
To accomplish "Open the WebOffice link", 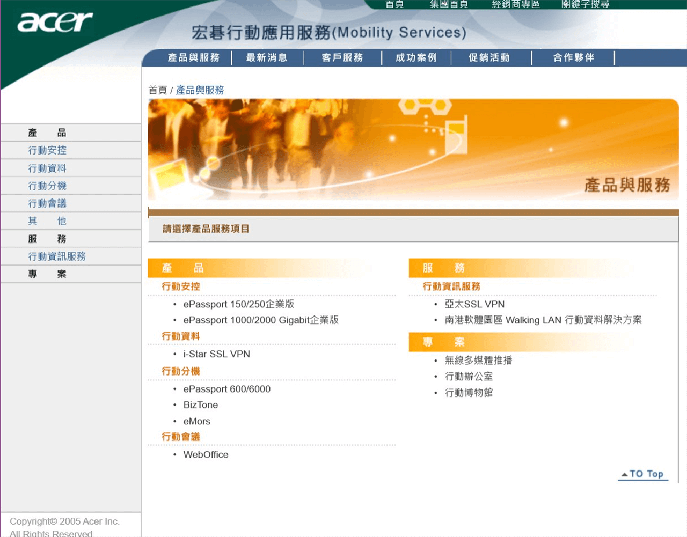I will [x=206, y=455].
